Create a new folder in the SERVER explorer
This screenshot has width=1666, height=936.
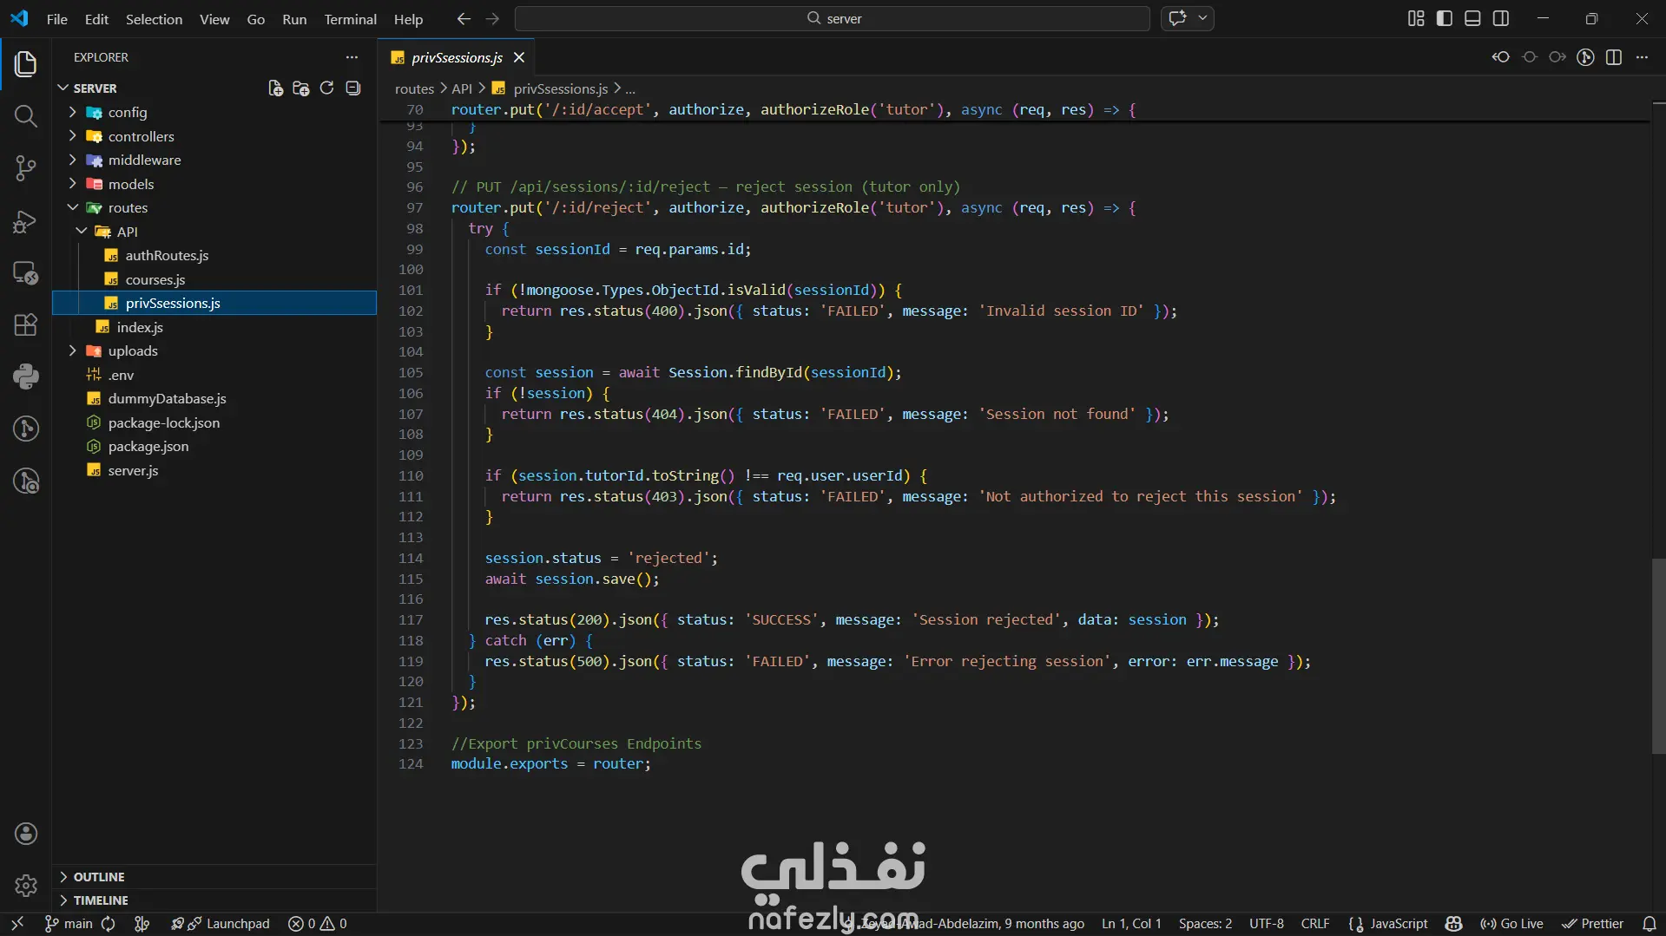[301, 88]
